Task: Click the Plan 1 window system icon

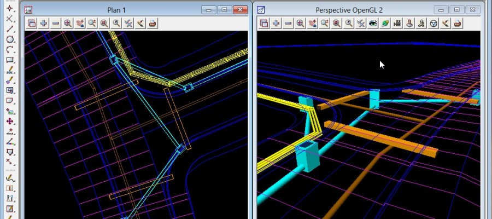Action: tap(28, 10)
